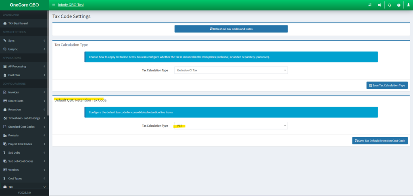Click the TXN Dashboard icon in sidebar
413x196 pixels.
coord(5,23)
